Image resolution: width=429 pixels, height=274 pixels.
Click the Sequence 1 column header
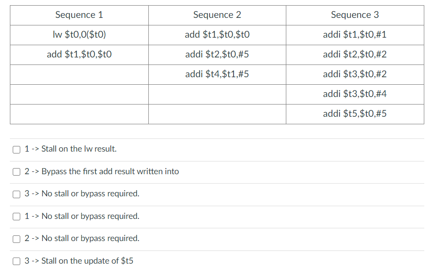[x=79, y=15]
